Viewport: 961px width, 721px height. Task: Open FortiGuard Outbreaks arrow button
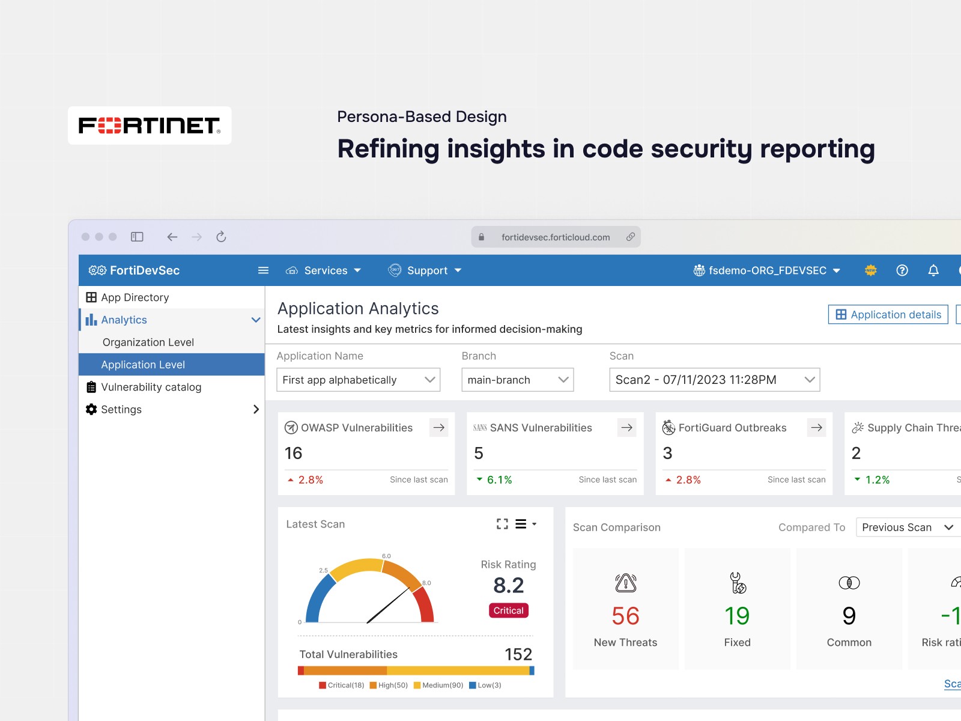[817, 428]
